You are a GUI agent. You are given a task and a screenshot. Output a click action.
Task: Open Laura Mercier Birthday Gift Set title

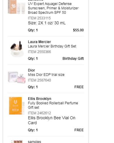click(x=52, y=46)
